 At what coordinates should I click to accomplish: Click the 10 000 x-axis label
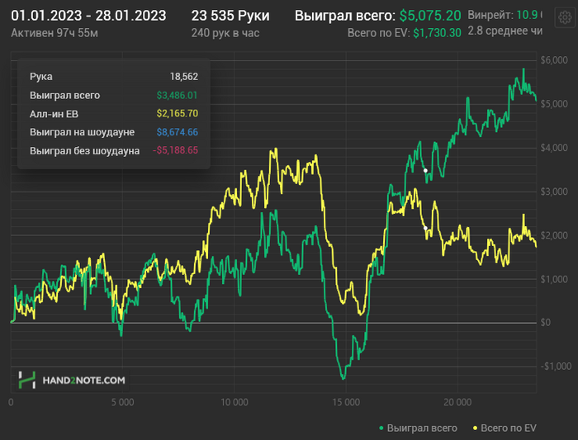235,402
